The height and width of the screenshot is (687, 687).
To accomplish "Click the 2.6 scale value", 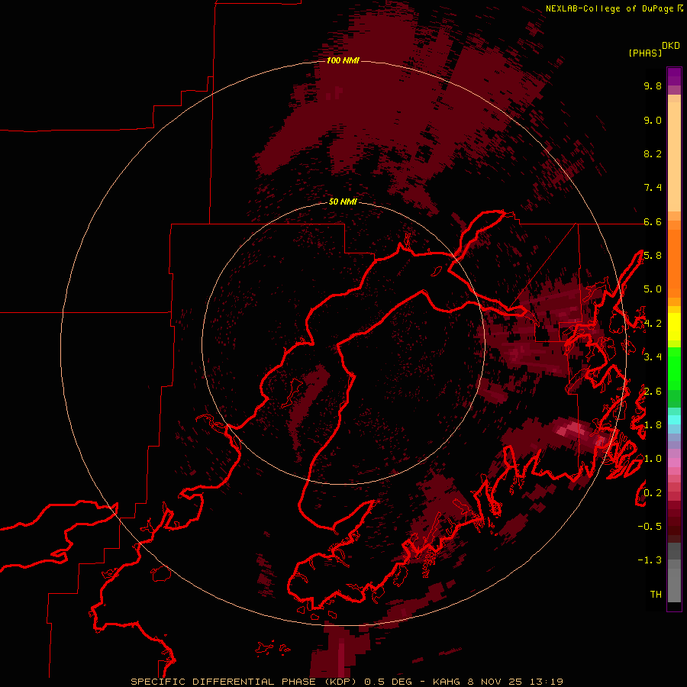I will click(653, 392).
